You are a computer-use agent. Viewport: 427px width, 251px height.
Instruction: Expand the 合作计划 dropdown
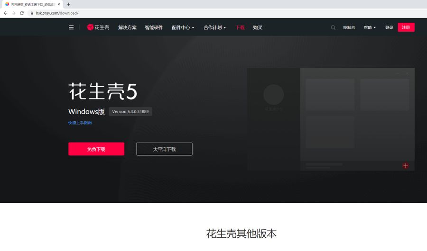[x=214, y=27]
